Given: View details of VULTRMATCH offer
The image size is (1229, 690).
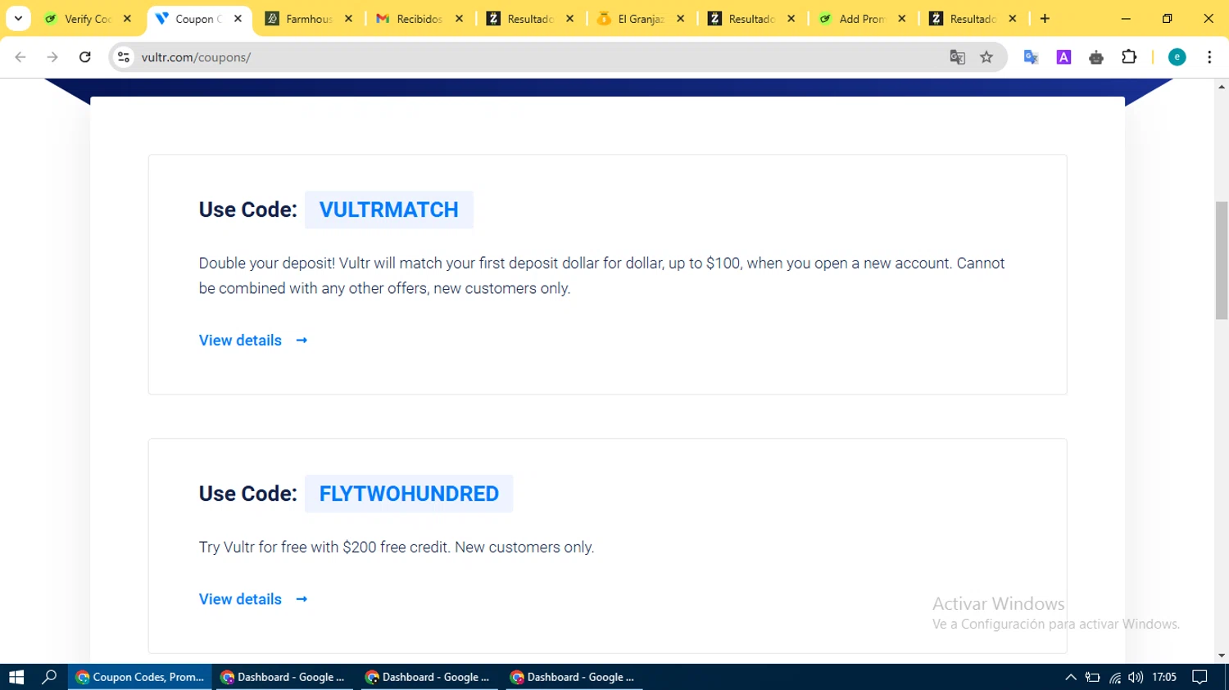Looking at the screenshot, I should (x=253, y=340).
